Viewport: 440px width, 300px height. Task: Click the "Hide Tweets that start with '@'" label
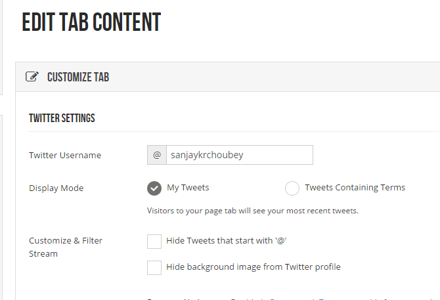[227, 241]
